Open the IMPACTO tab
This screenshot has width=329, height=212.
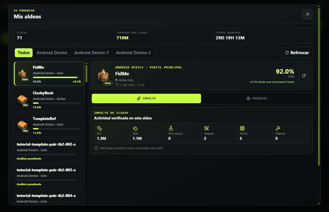click(146, 98)
